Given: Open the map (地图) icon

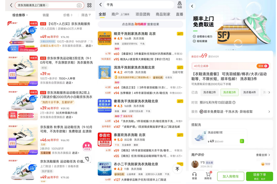Looking at the screenshot, I should pos(179,5).
